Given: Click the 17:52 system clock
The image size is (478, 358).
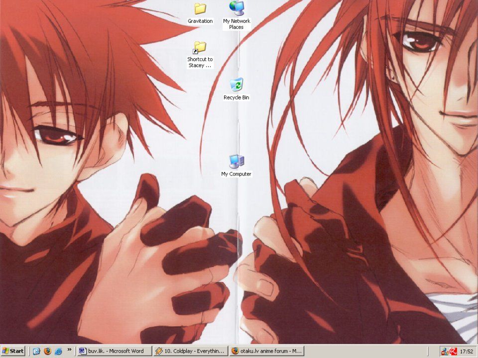Looking at the screenshot, I should pyautogui.click(x=467, y=352).
